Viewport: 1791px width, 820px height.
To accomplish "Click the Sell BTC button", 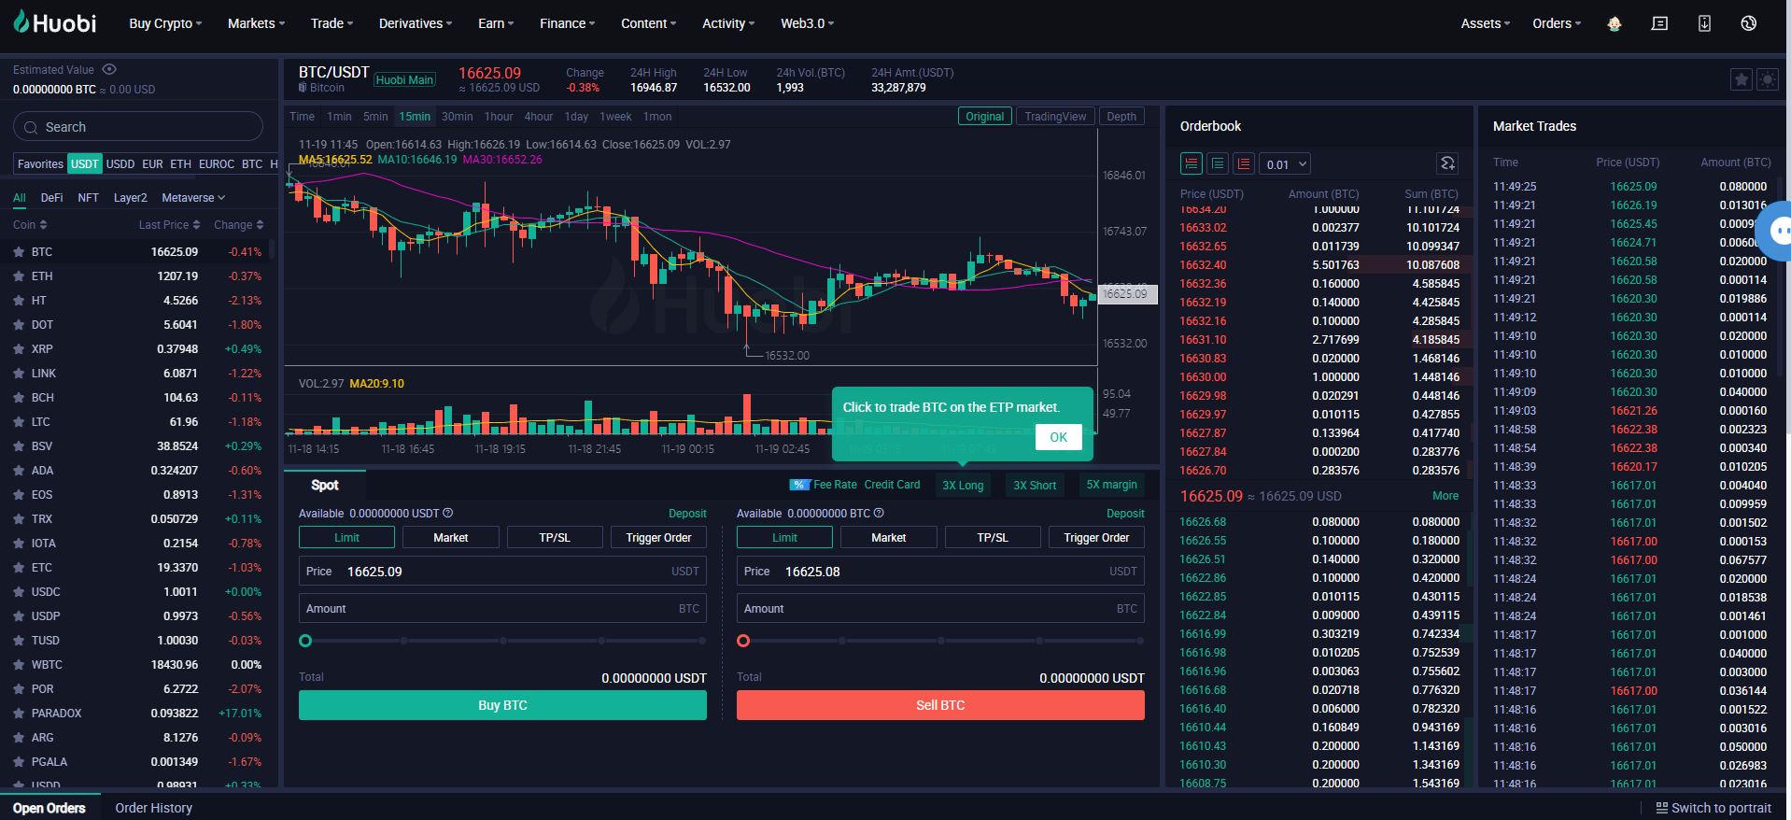I will pyautogui.click(x=940, y=705).
